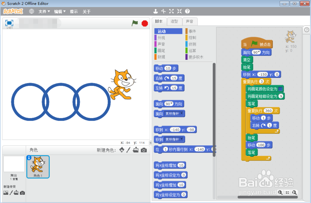The image size is (311, 203).
Task: Paint a new sprite with the brush icon
Action: point(128,150)
